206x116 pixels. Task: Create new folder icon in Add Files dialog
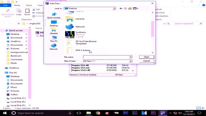[130, 8]
